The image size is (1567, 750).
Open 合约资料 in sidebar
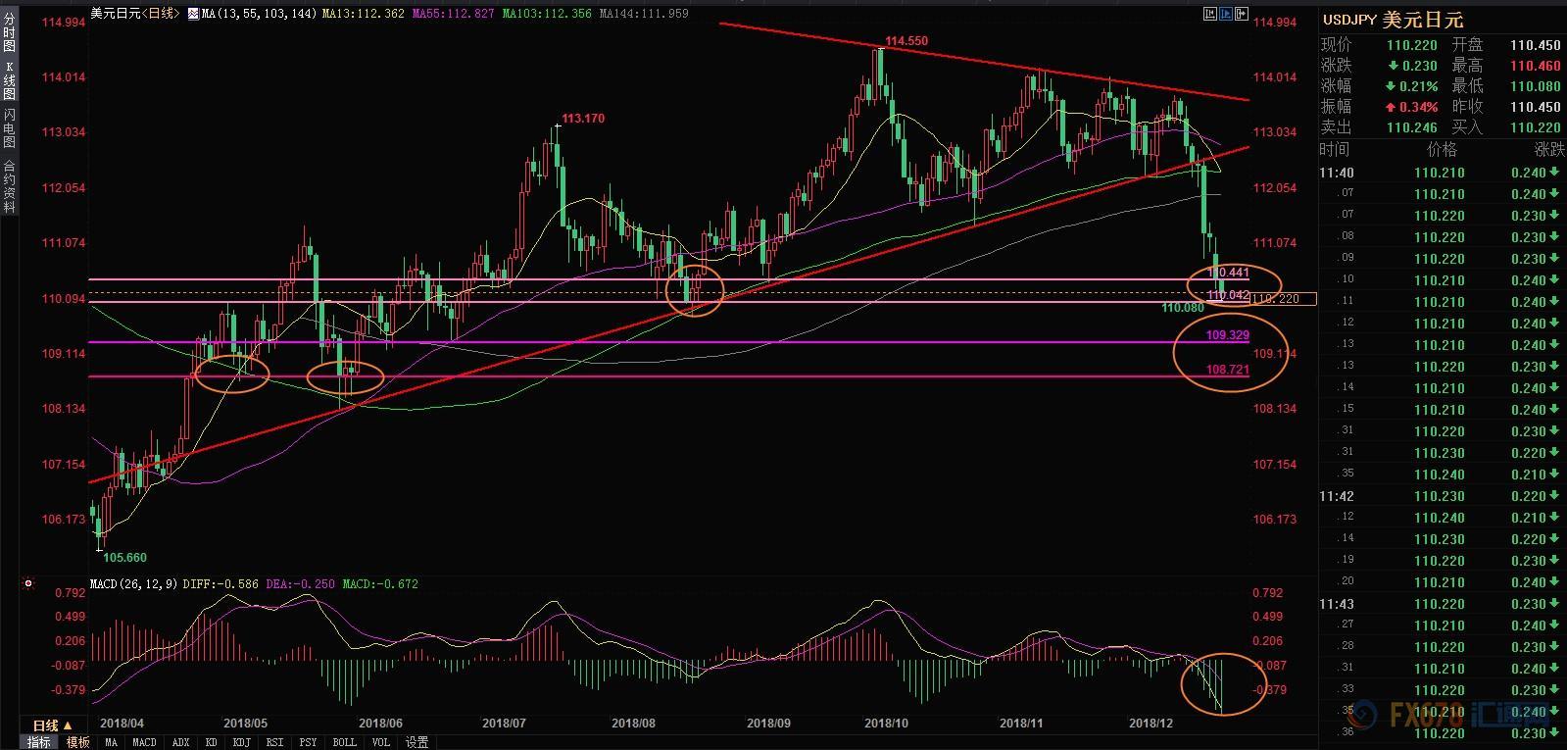[9, 185]
